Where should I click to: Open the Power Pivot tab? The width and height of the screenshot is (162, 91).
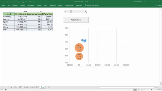click(79, 5)
